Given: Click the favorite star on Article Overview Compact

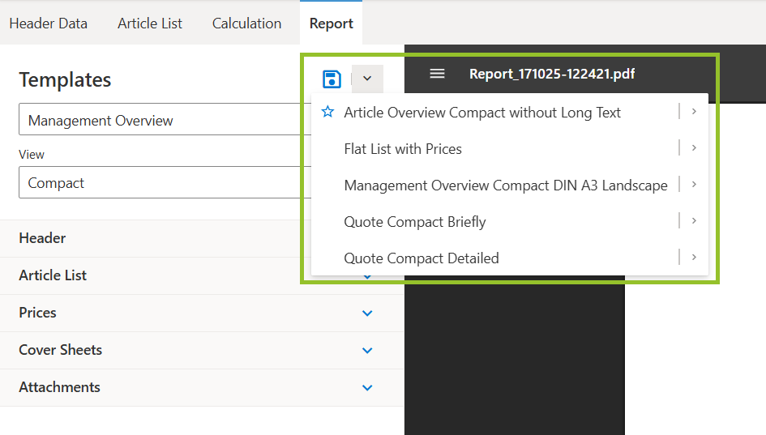Looking at the screenshot, I should 327,113.
